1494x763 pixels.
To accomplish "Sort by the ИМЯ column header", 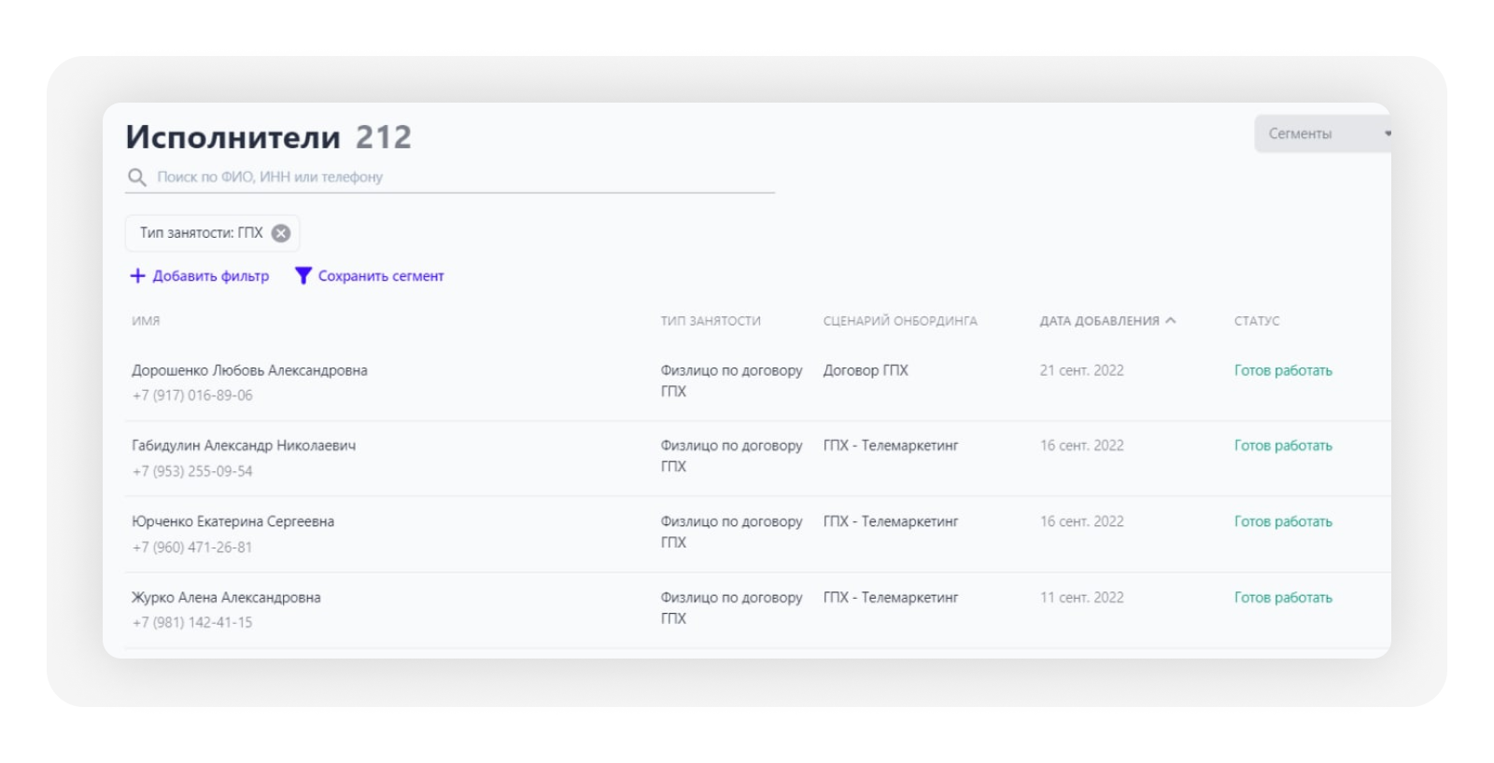I will (146, 321).
